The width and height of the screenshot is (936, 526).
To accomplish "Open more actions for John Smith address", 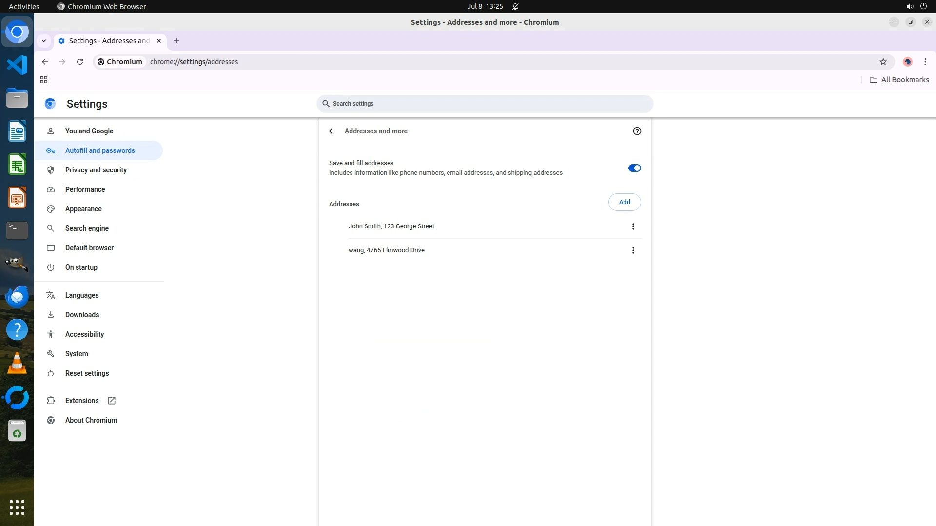I will 633,226.
